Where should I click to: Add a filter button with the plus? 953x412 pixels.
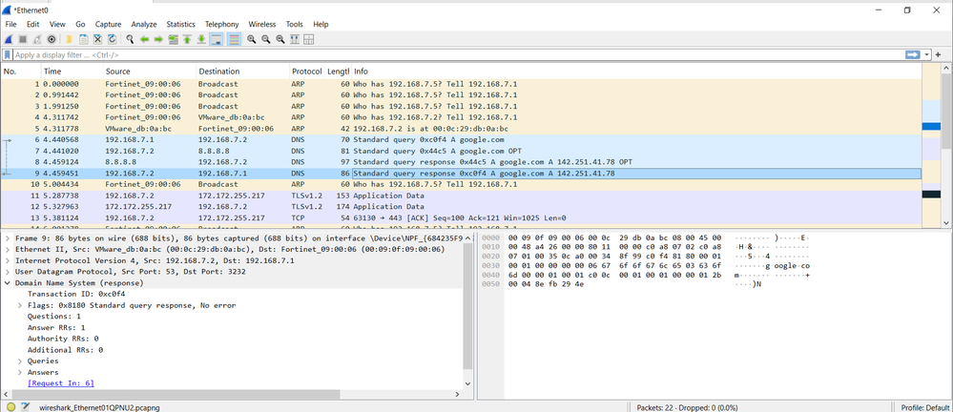[939, 54]
